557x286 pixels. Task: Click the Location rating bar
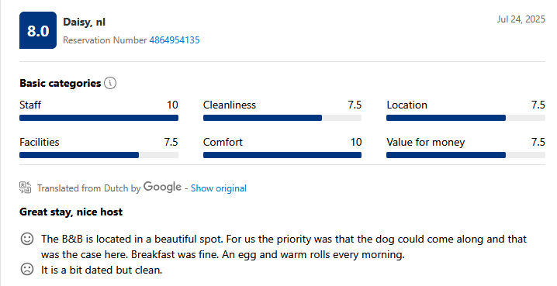click(x=465, y=118)
